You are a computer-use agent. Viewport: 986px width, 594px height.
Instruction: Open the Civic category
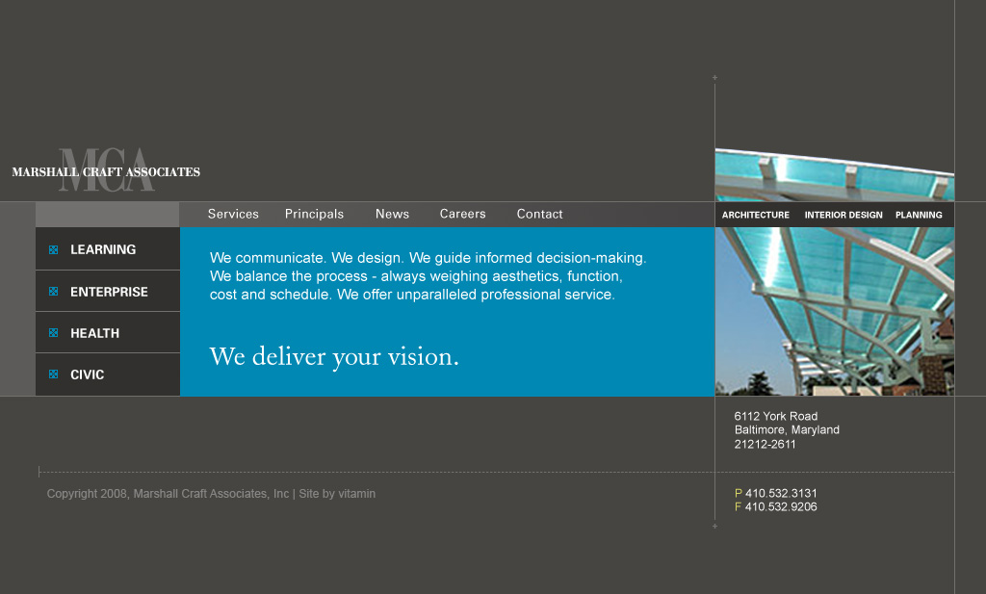(x=87, y=374)
